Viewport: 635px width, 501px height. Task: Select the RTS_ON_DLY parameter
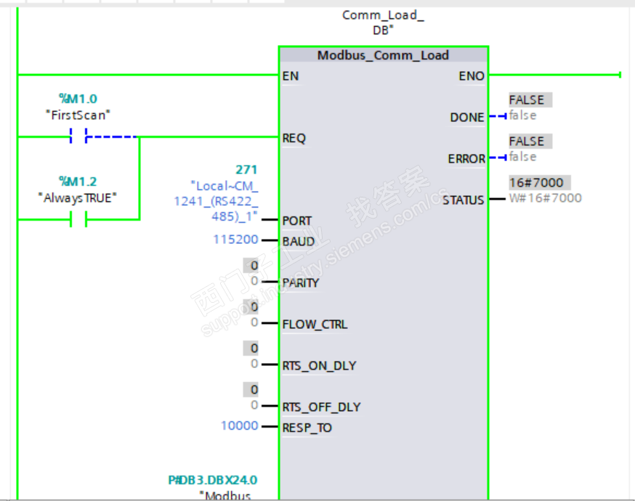tap(319, 366)
